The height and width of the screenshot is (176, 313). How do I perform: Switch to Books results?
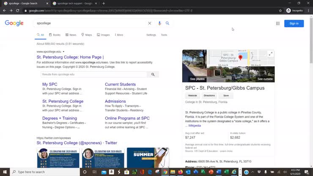(55, 35)
